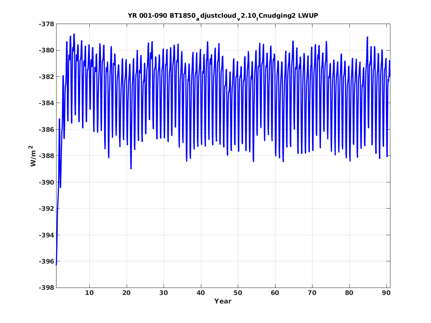The width and height of the screenshot is (431, 323).
Task: Click the -382 y-axis tick label
Action: point(47,77)
